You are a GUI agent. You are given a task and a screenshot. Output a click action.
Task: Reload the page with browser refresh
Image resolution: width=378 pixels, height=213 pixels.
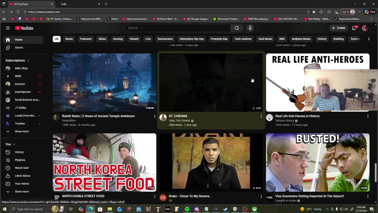click(x=18, y=12)
